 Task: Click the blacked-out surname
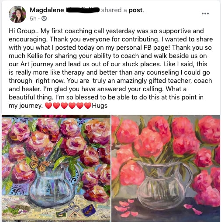(83, 10)
